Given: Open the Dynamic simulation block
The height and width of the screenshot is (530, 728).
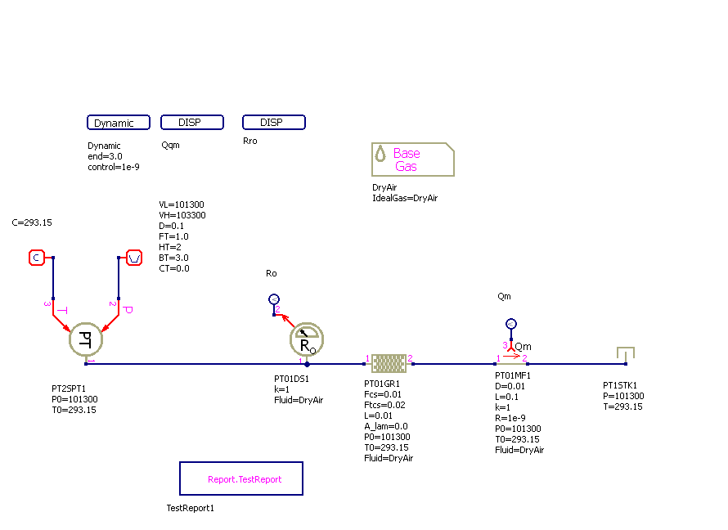Looking at the screenshot, I should [119, 123].
